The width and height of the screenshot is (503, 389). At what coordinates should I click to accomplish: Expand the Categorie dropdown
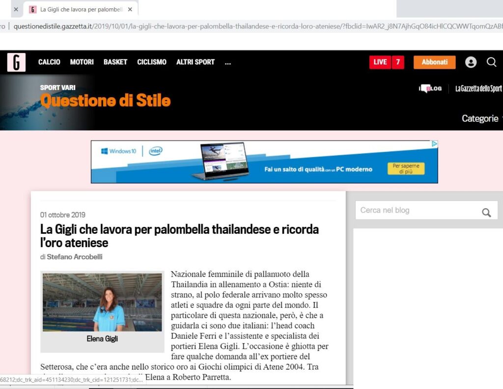point(481,118)
